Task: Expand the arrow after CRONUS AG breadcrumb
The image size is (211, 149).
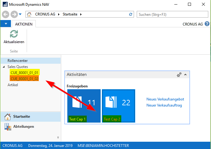Action: tap(59, 15)
